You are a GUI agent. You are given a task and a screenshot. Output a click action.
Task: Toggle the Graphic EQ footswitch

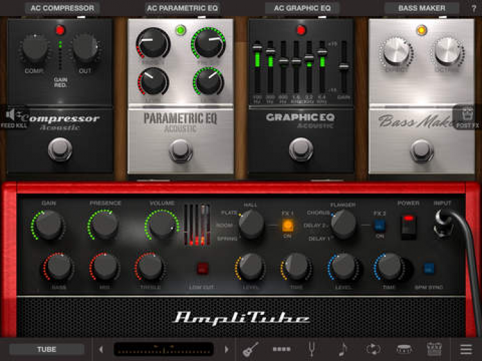pyautogui.click(x=301, y=149)
